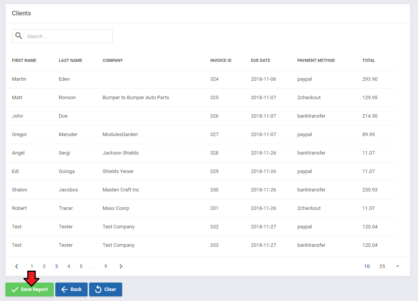
Task: Show 25 rows per page
Action: click(x=382, y=266)
